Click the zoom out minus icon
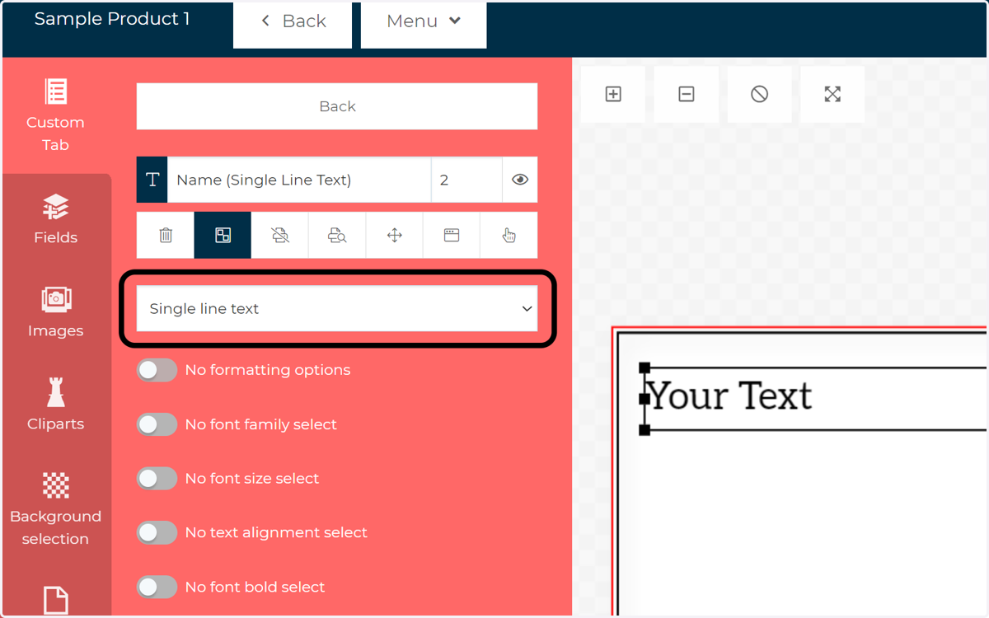 point(687,94)
